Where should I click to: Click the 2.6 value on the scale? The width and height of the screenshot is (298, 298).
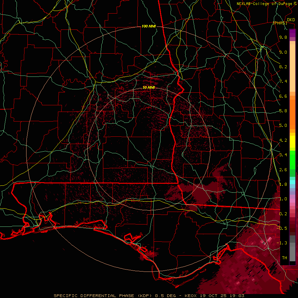tap(283, 170)
